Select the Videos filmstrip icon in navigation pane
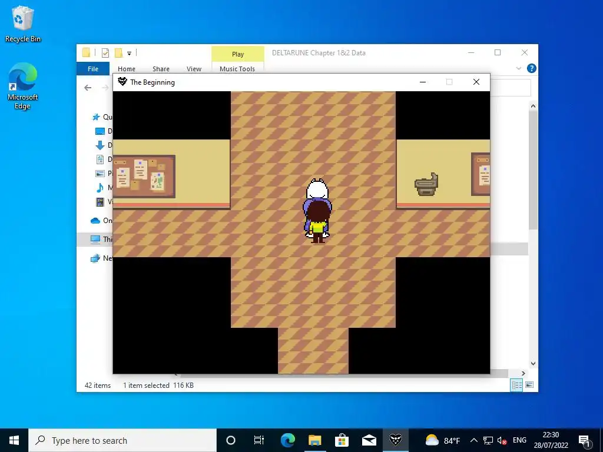603x452 pixels. pyautogui.click(x=100, y=202)
